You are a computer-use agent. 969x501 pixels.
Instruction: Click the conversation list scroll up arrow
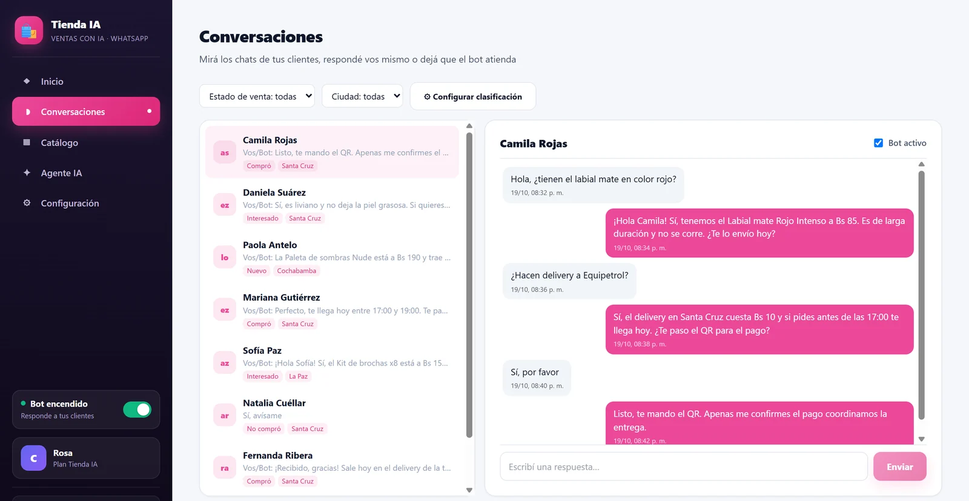[469, 126]
